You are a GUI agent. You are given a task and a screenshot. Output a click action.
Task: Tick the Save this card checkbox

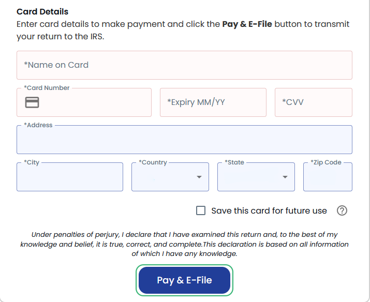(201, 210)
